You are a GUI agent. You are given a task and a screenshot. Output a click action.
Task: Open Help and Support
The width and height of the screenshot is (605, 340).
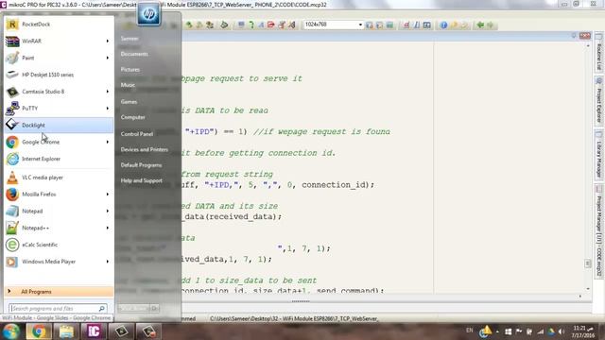142,180
